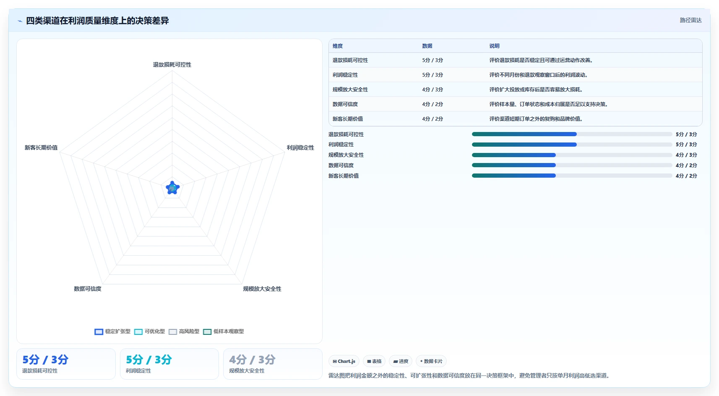Image resolution: width=719 pixels, height=396 pixels.
Task: Click the 进度 tag chip
Action: click(x=401, y=361)
